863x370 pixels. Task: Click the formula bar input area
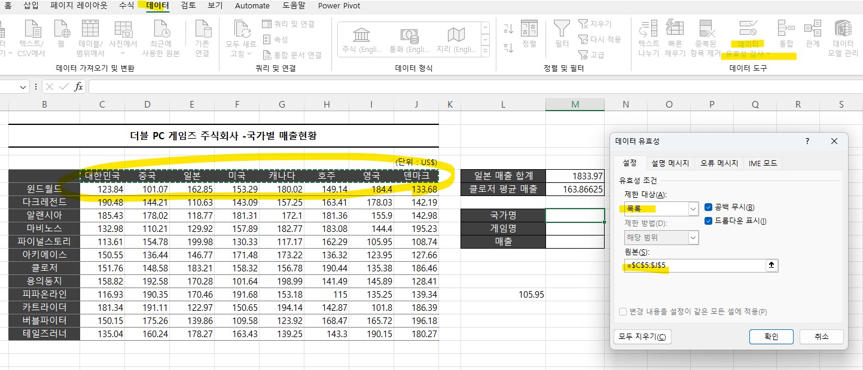pos(475,87)
